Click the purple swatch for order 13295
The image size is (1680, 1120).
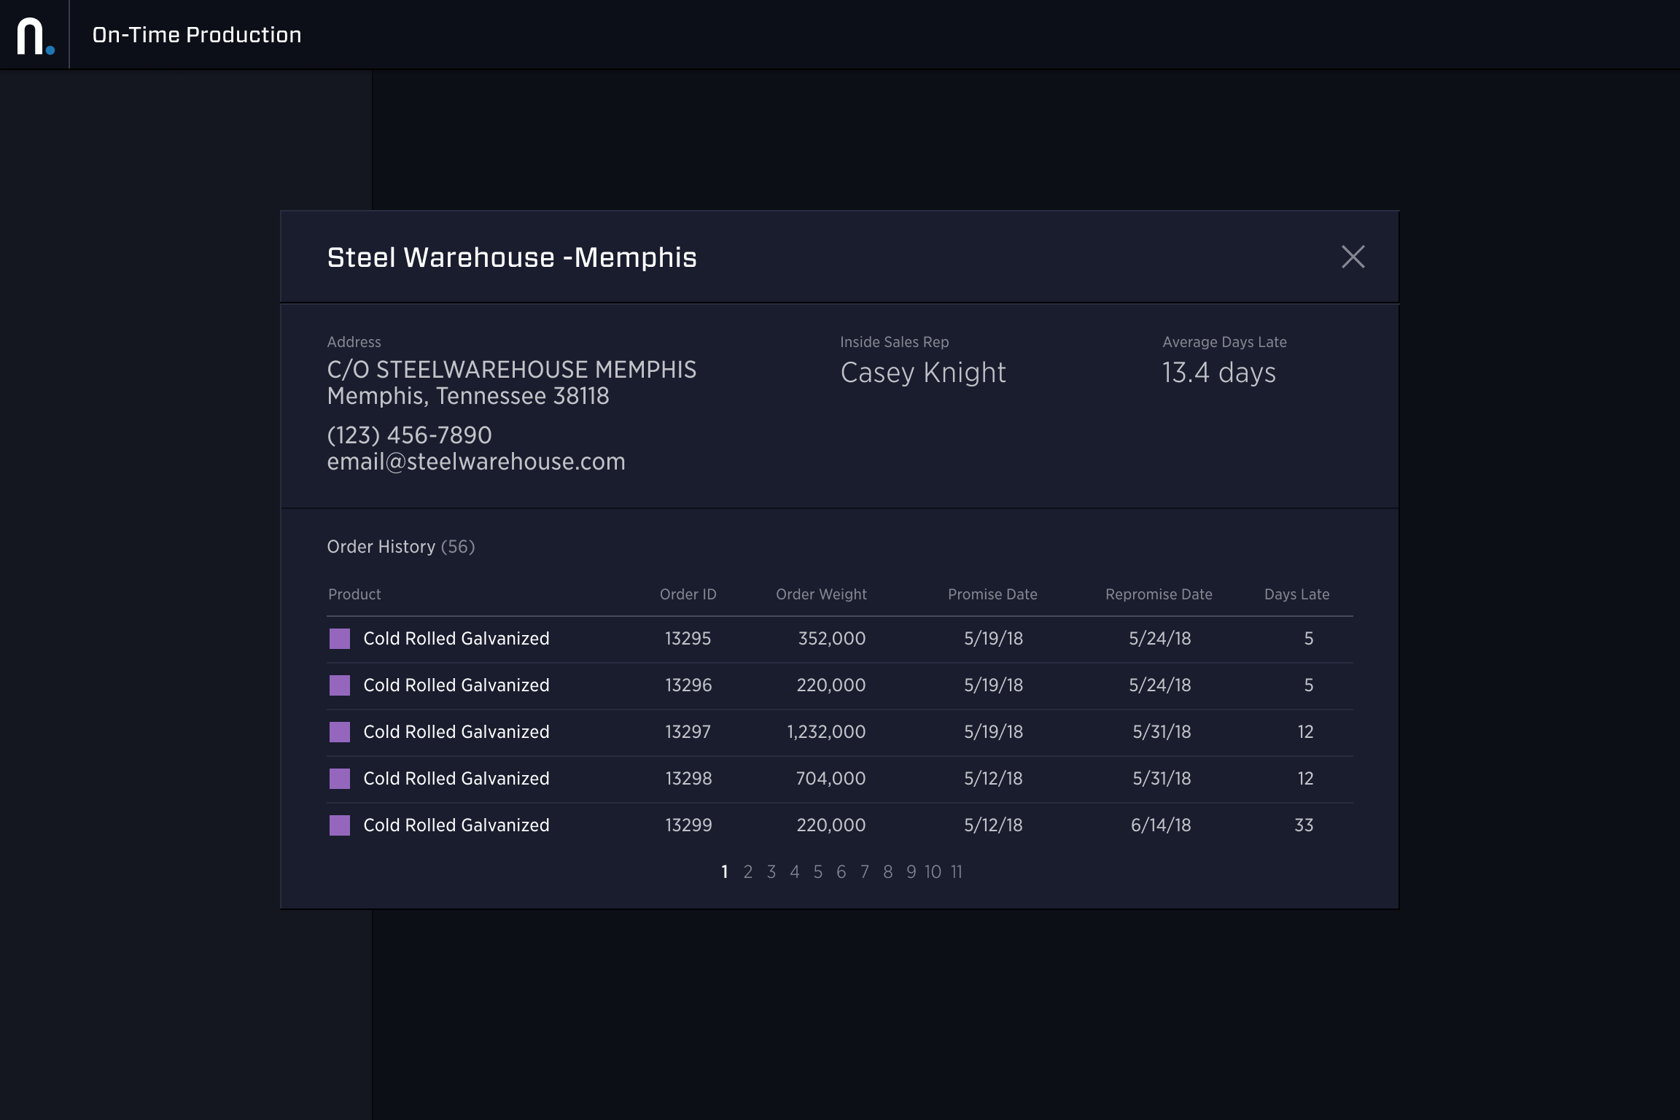pyautogui.click(x=340, y=639)
